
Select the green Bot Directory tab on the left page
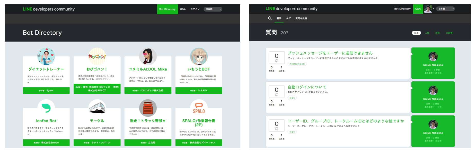[x=167, y=9]
